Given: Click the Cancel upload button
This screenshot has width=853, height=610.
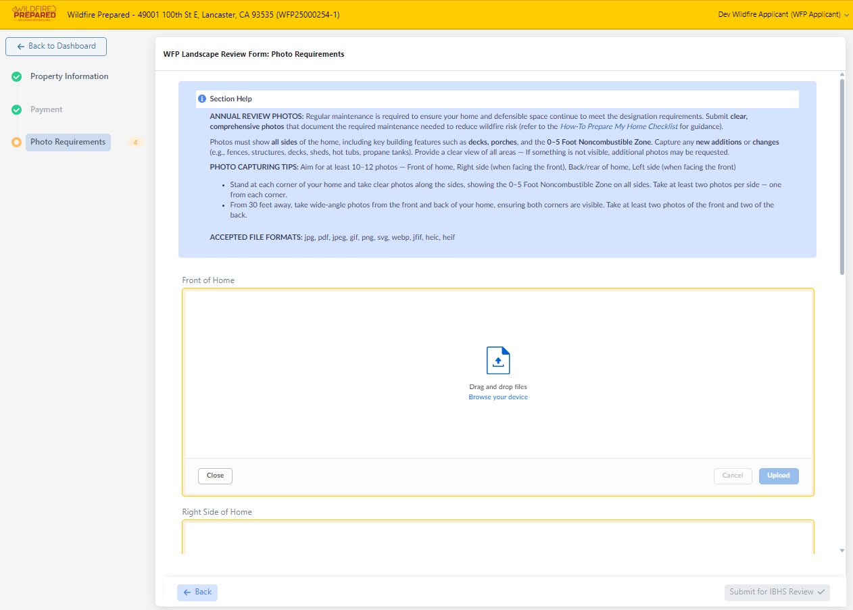Looking at the screenshot, I should 733,476.
